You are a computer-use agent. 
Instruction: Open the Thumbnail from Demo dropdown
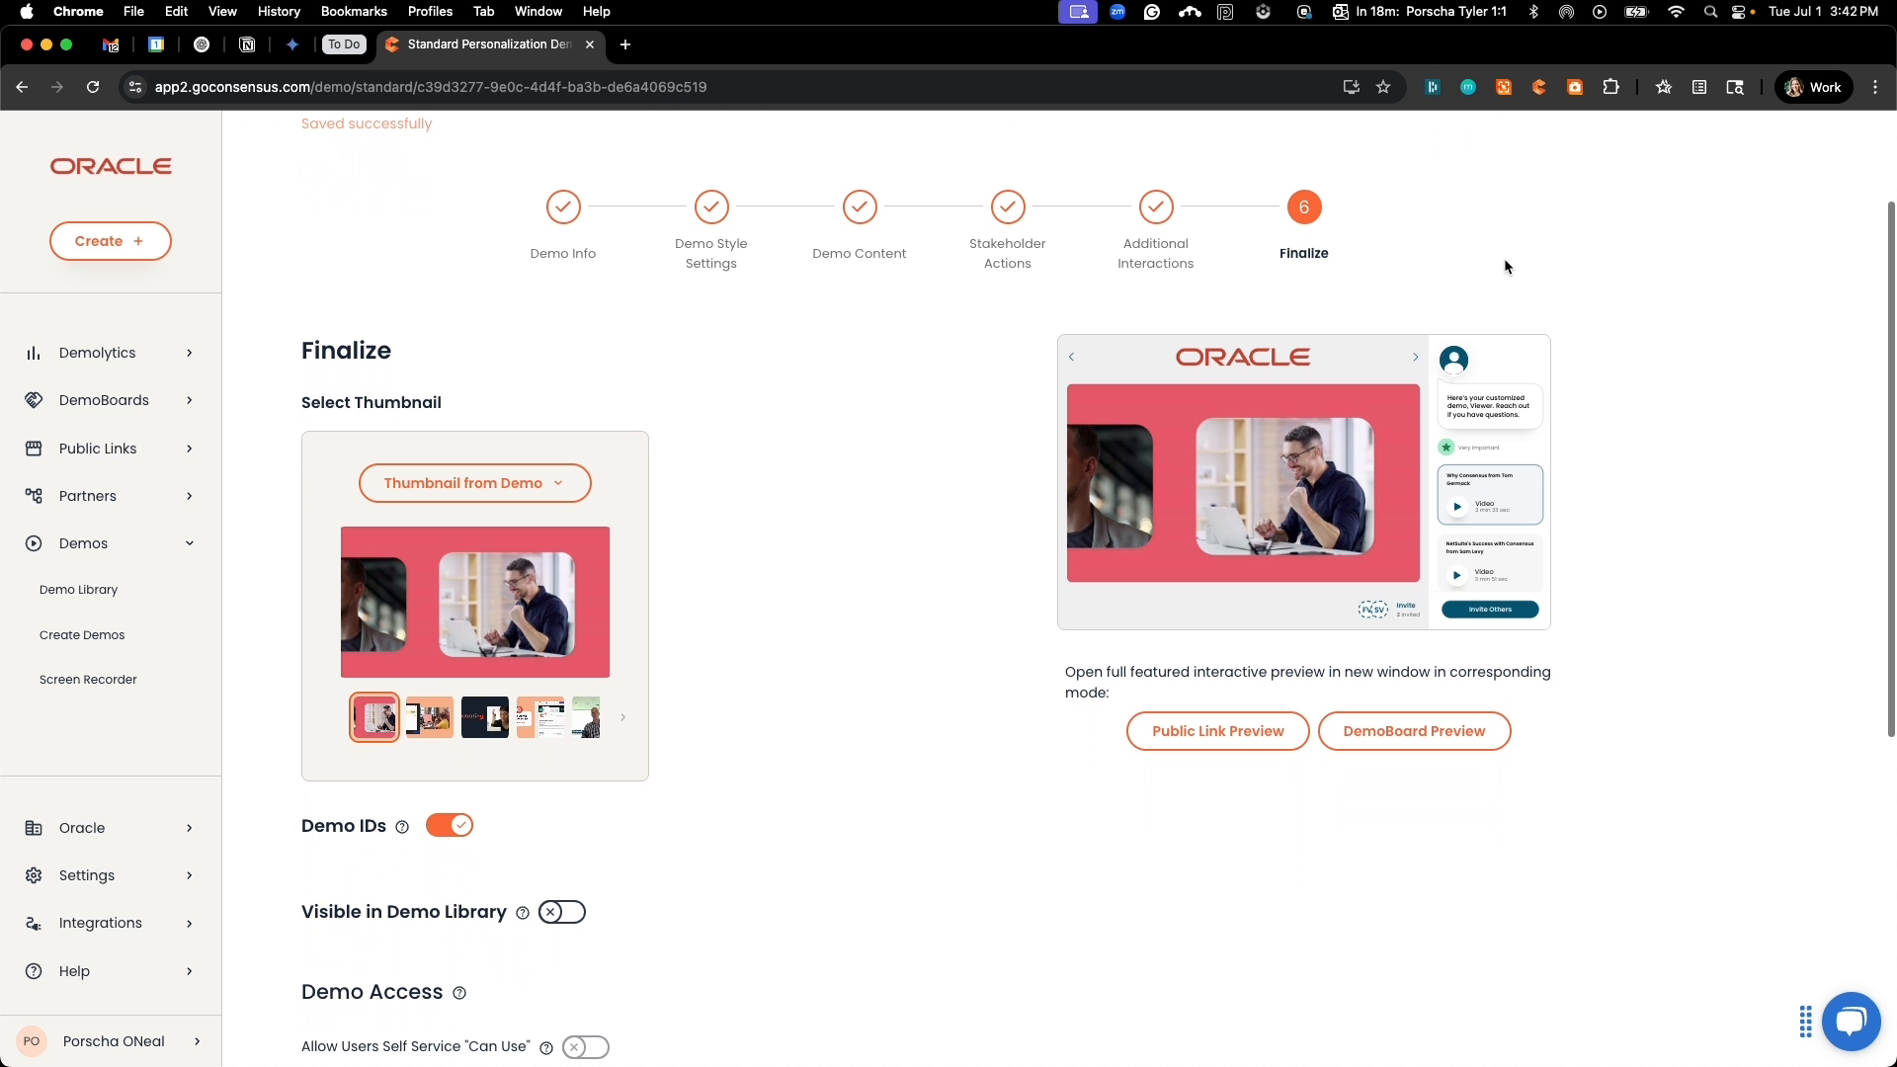(474, 483)
